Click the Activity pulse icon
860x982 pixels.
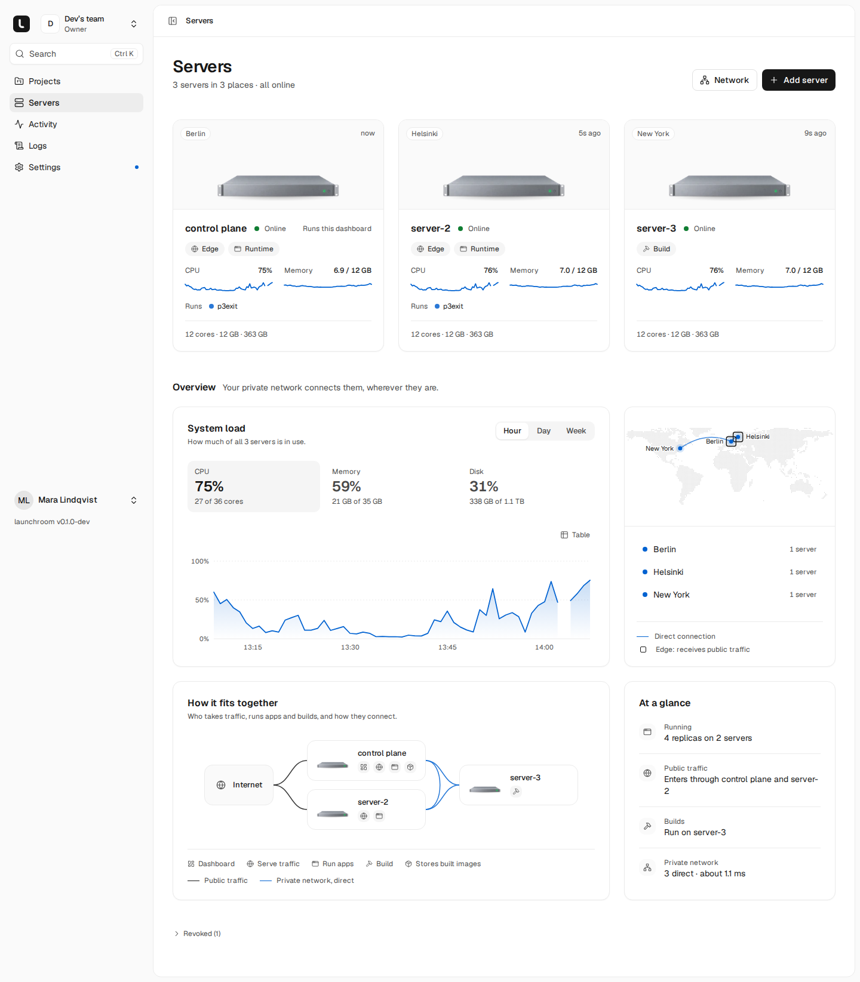pyautogui.click(x=19, y=124)
